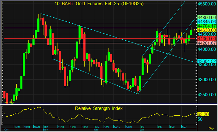Click the 45500.00 price axis label
This screenshot has width=218, height=132.
[x=207, y=4]
